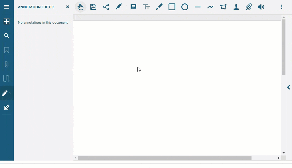
Task: Select the square annotation tool
Action: (172, 7)
